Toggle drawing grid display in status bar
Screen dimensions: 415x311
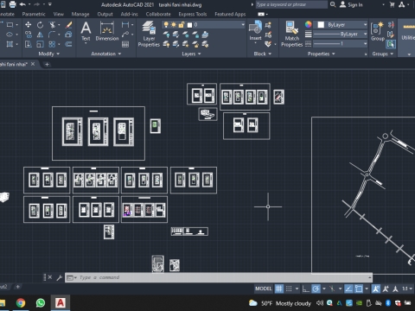coord(279,289)
